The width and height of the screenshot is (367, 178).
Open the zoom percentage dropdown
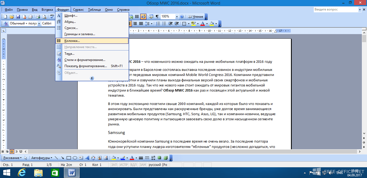click(x=177, y=17)
